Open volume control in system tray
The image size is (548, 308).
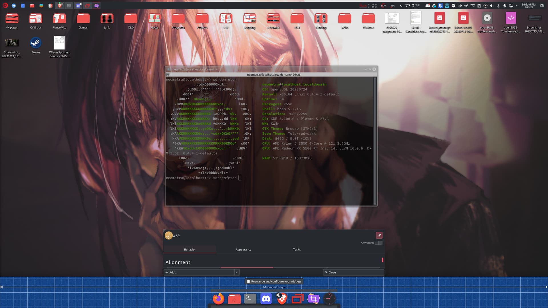pos(492,5)
